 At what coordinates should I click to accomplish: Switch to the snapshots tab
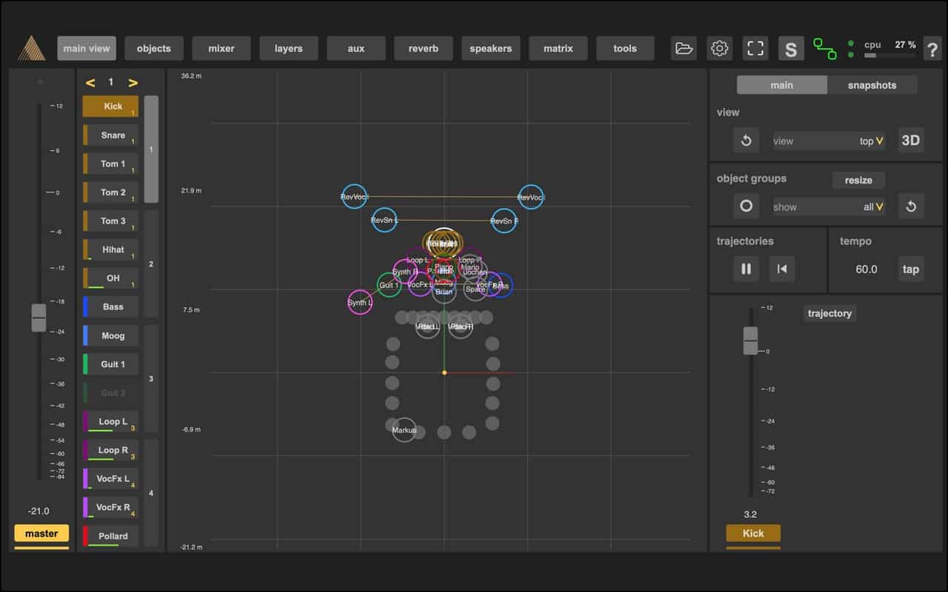click(x=872, y=85)
